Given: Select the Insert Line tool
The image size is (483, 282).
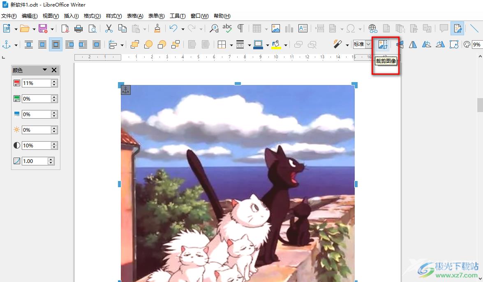Looking at the screenshot, I should pos(474,29).
